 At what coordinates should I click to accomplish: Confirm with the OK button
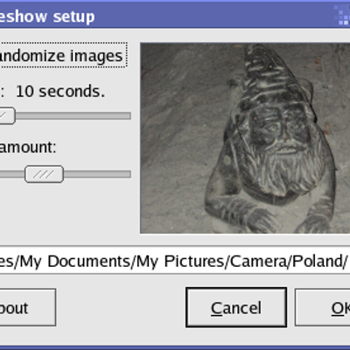click(323, 307)
